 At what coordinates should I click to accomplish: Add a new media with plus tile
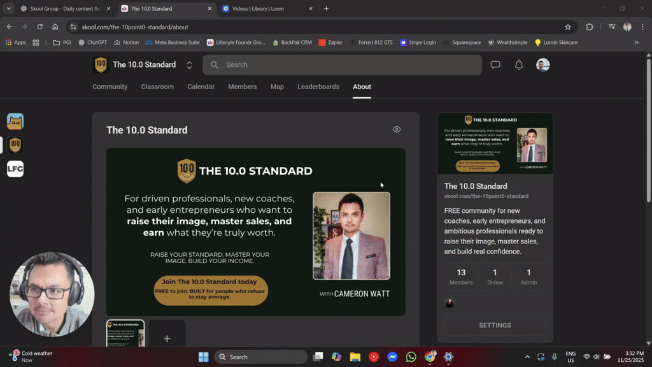167,334
